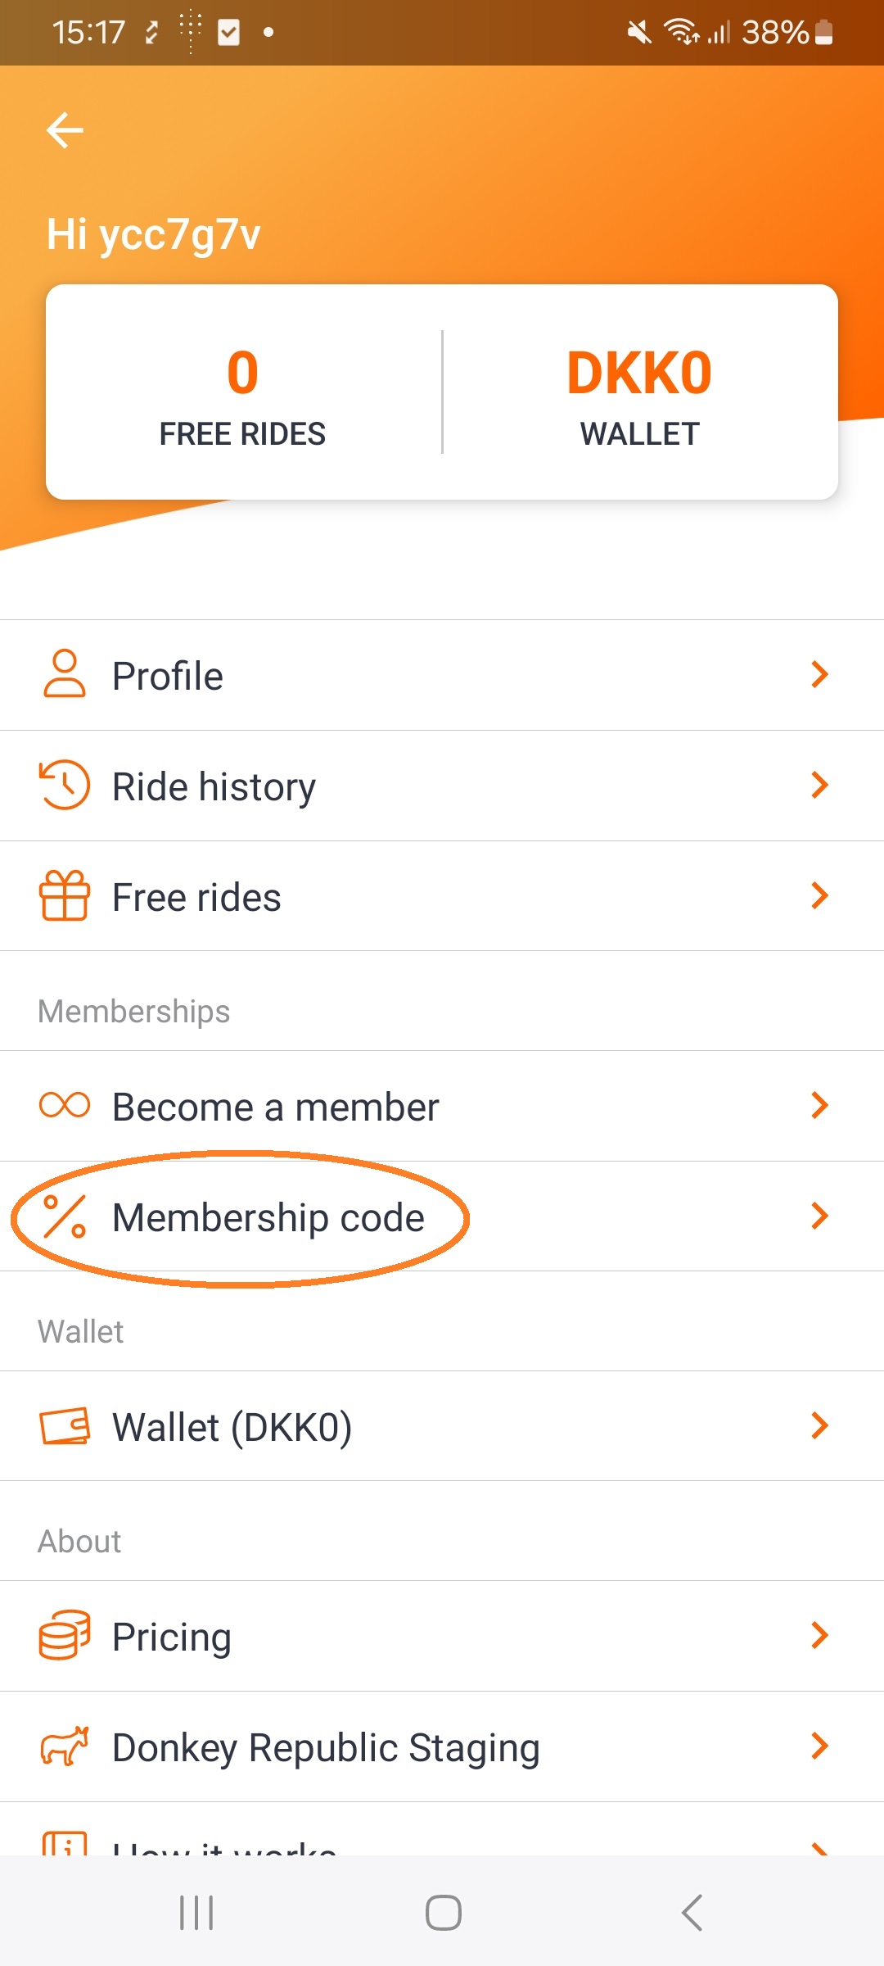Tap the donkey icon
Viewport: 884px width, 1966px height.
point(64,1746)
